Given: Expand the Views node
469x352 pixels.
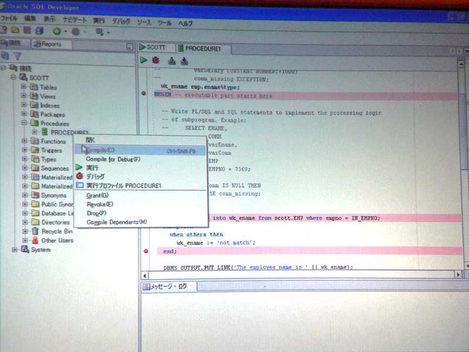Looking at the screenshot, I should click(x=23, y=96).
